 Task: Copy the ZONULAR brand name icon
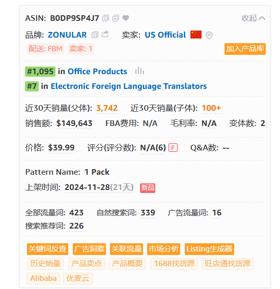(95, 35)
